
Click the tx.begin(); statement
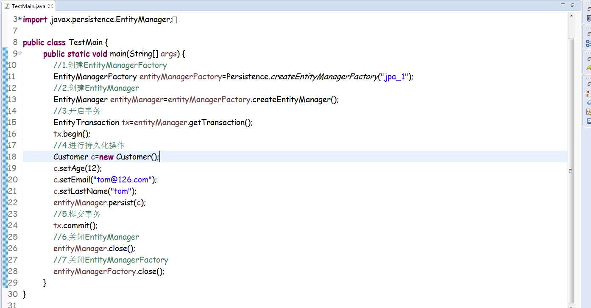click(x=72, y=134)
